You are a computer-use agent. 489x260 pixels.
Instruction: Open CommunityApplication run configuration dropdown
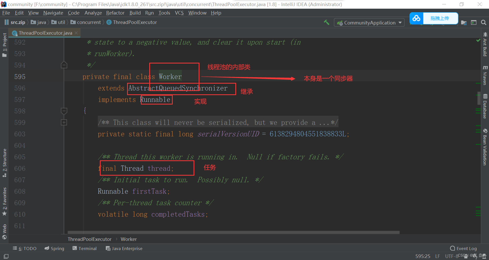tap(369, 23)
